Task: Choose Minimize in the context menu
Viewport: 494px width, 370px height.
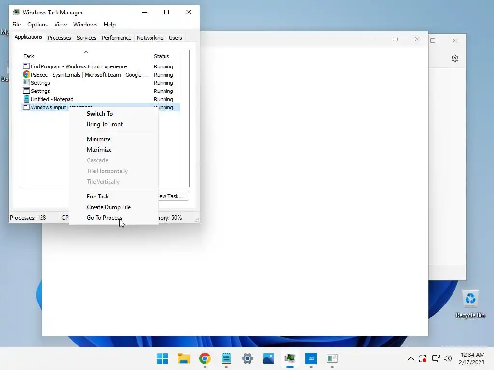Action: pos(98,139)
